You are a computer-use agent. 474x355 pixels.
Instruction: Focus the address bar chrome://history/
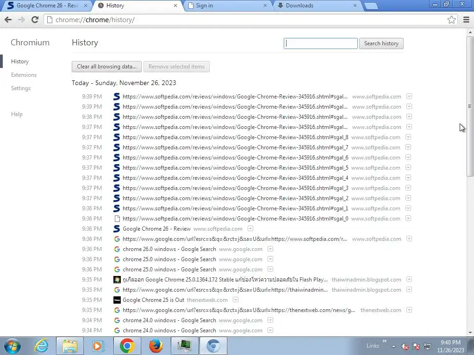point(245,19)
